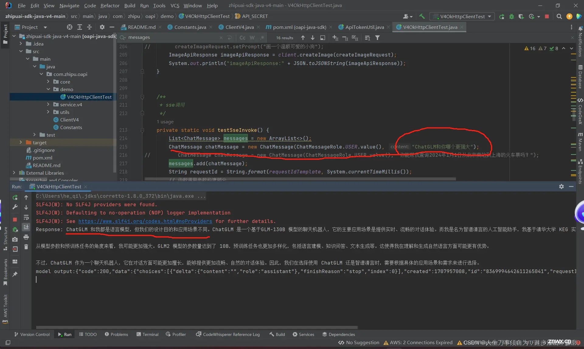
Task: Toggle whole words W option in search
Action: [x=252, y=38]
